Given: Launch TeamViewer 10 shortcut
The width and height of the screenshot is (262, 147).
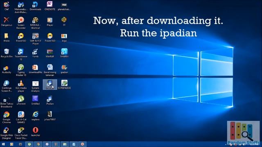Looking at the screenshot, I should [21, 55].
